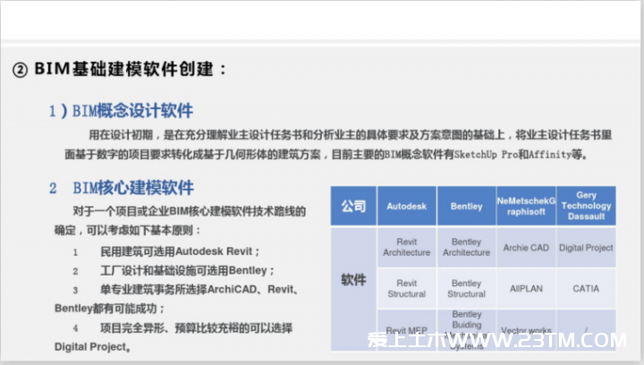
Task: Select list item "民用建筑可选用Autodesk Revit"
Action: coord(181,251)
